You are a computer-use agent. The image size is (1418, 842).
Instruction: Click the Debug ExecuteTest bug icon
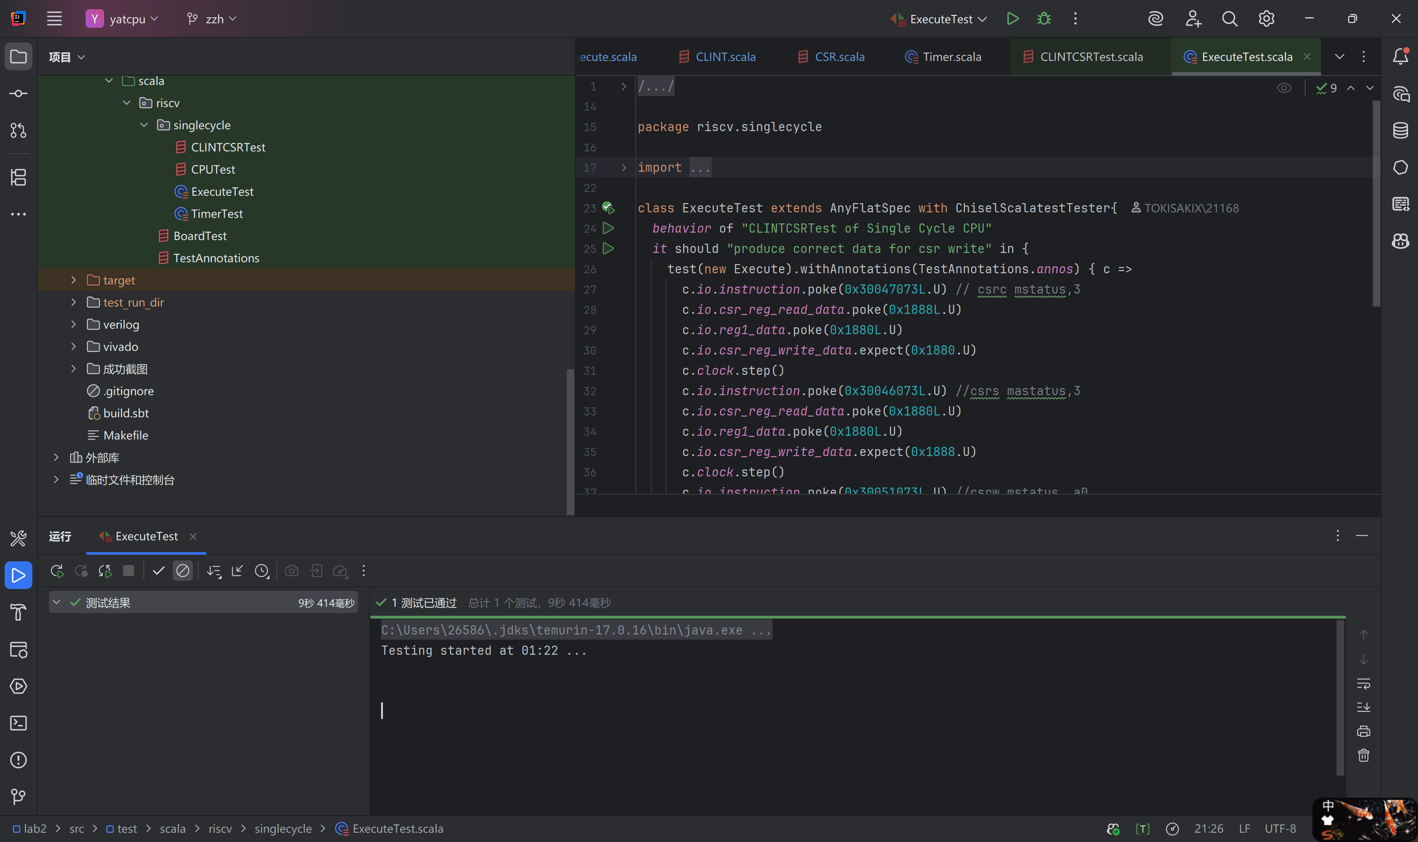click(1044, 19)
